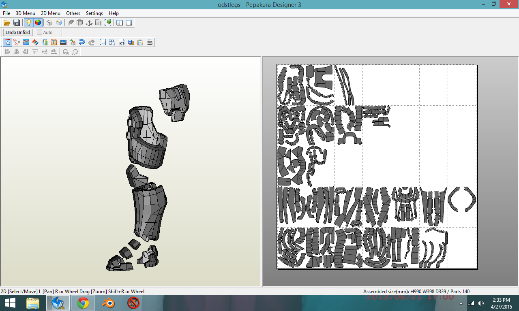
Task: Click the Undo Unfold button
Action: [18, 32]
